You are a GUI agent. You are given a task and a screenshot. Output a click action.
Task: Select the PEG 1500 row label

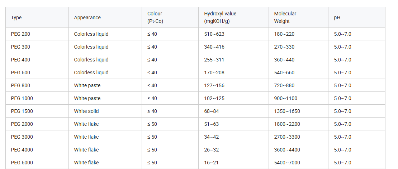tap(22, 111)
